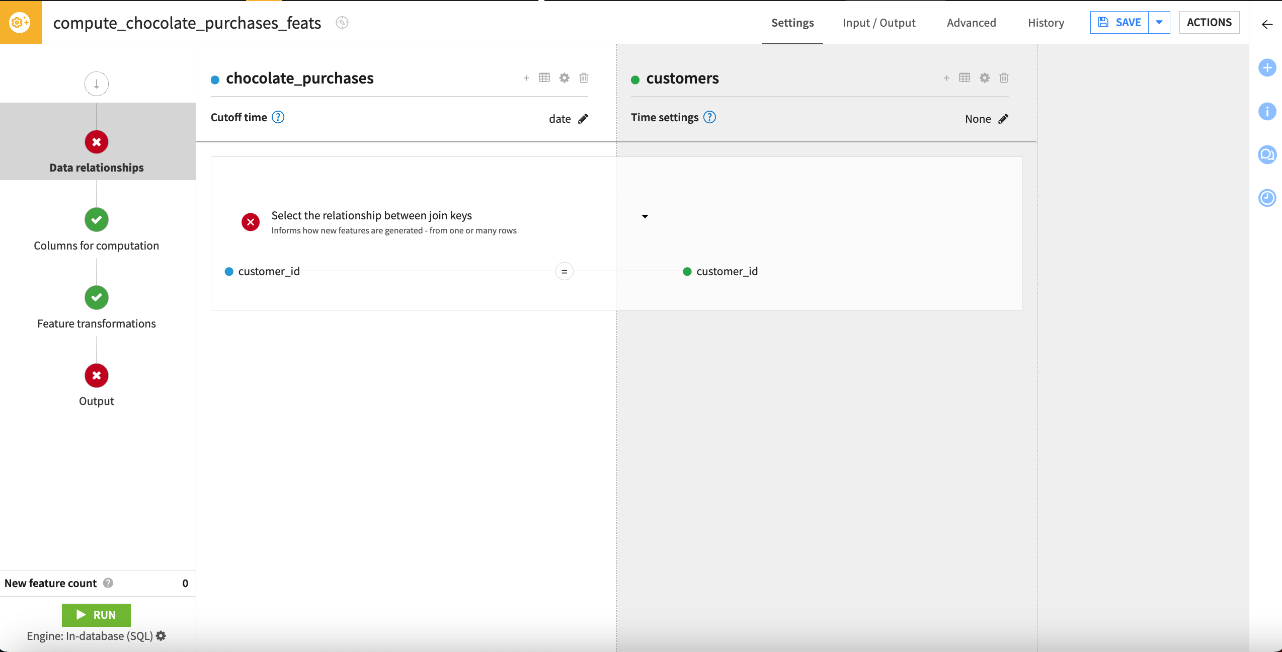Open the chocolate_purchases table view icon
Screen dimensions: 1282x652
[x=544, y=78]
